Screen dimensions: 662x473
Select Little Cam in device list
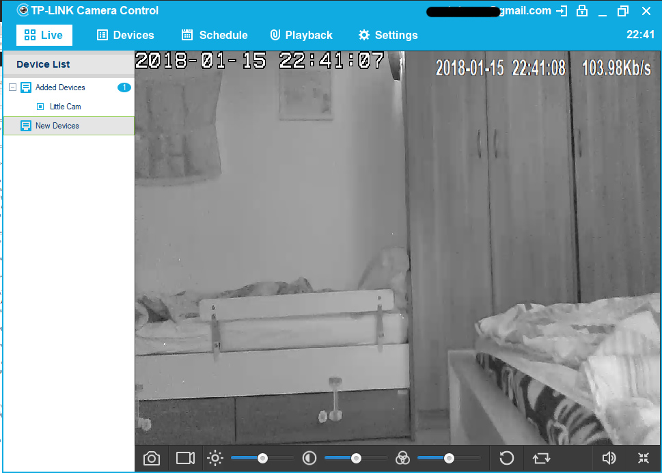pyautogui.click(x=65, y=107)
